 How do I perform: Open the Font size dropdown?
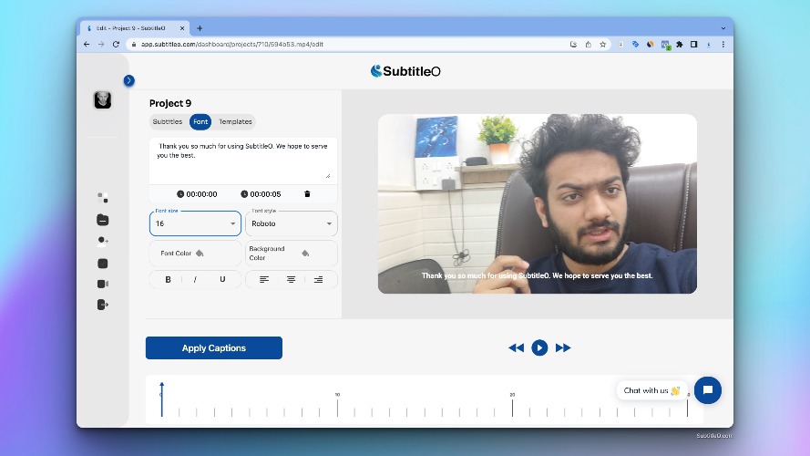coord(195,223)
